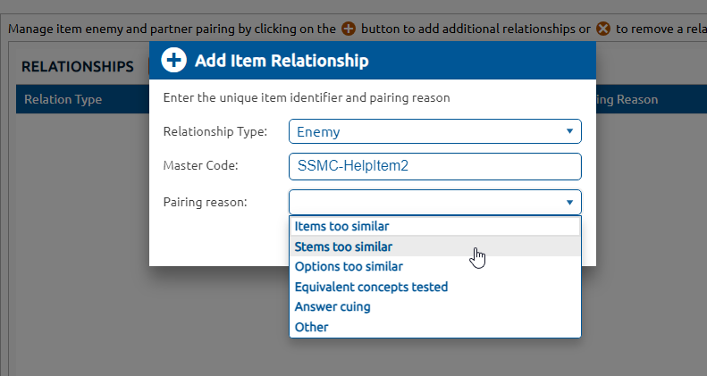Click the "Master Code:" label
The height and width of the screenshot is (376, 707).
click(201, 166)
